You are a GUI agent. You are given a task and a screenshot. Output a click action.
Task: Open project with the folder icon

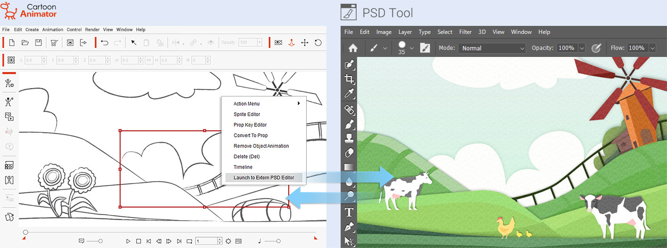tap(25, 43)
